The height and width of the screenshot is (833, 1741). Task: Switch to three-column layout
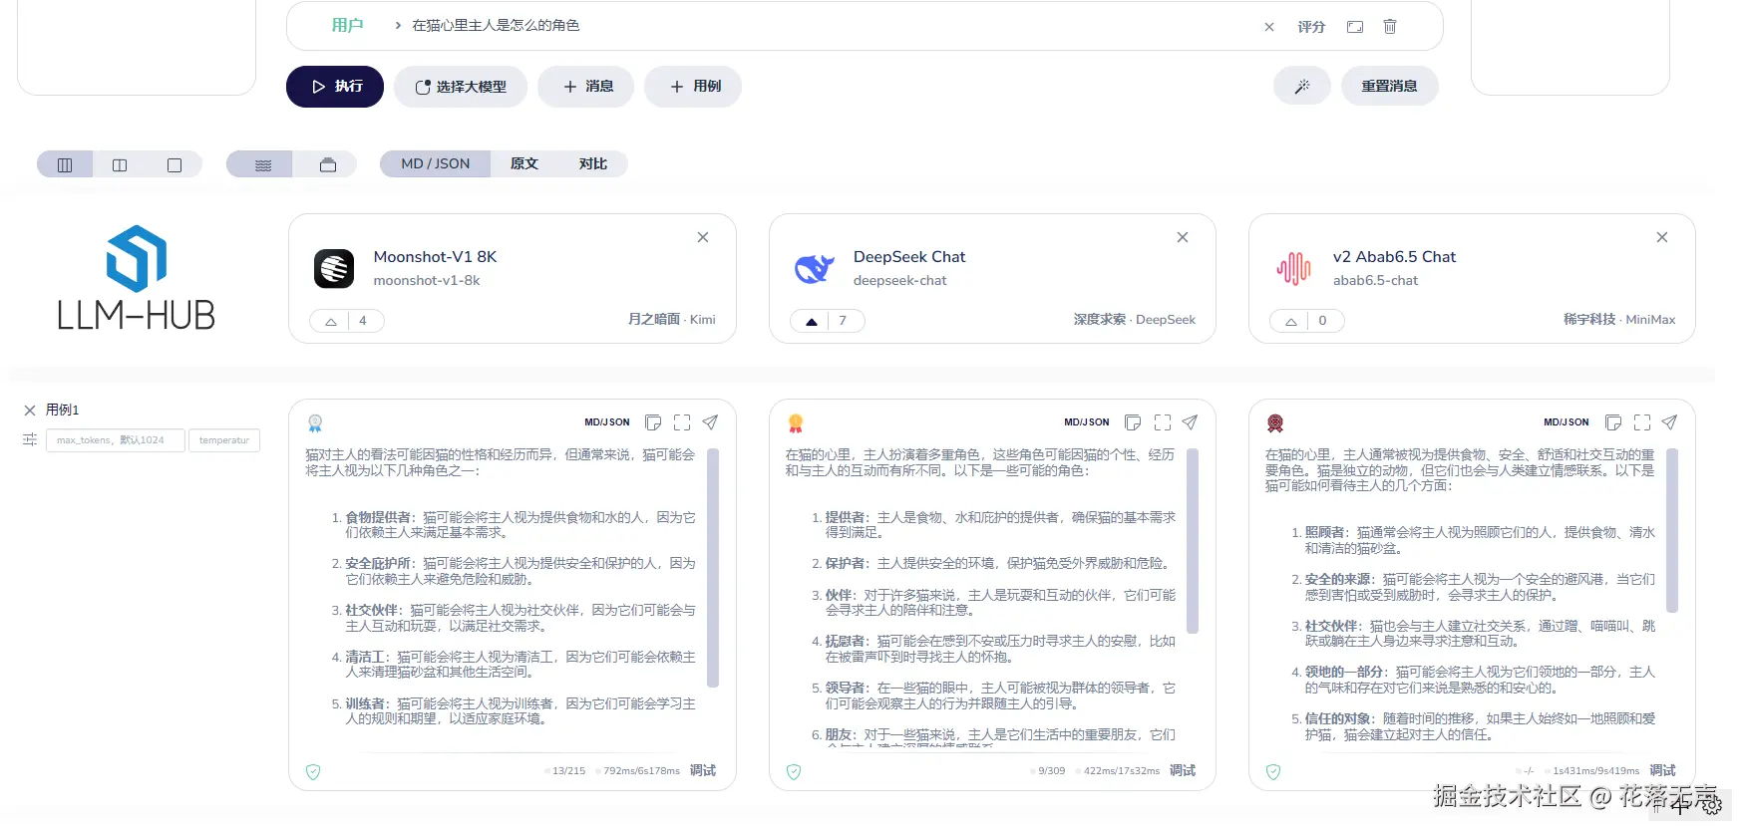pos(65,164)
